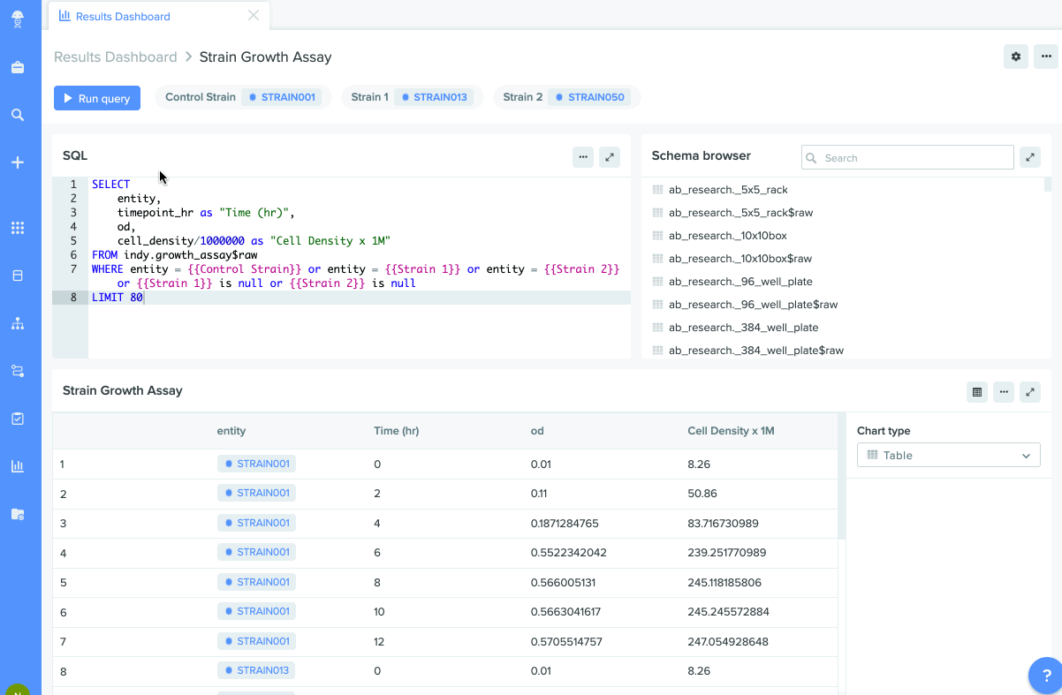This screenshot has height=695, width=1062.
Task: Open the Chart type dropdown
Action: (x=949, y=455)
